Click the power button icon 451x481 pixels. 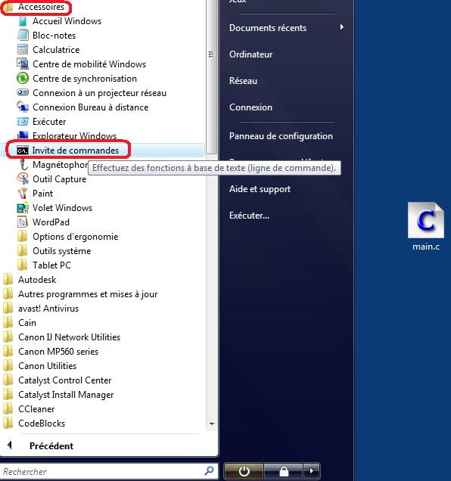point(244,471)
